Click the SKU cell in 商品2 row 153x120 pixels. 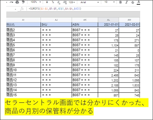pos(56,30)
